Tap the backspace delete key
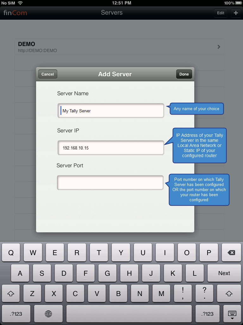This screenshot has height=325, width=243. 231,252
